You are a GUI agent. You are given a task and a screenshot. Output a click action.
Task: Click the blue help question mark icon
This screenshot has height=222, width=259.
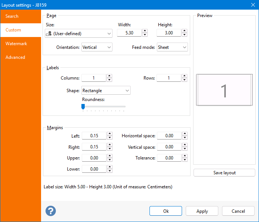pyautogui.click(x=51, y=211)
